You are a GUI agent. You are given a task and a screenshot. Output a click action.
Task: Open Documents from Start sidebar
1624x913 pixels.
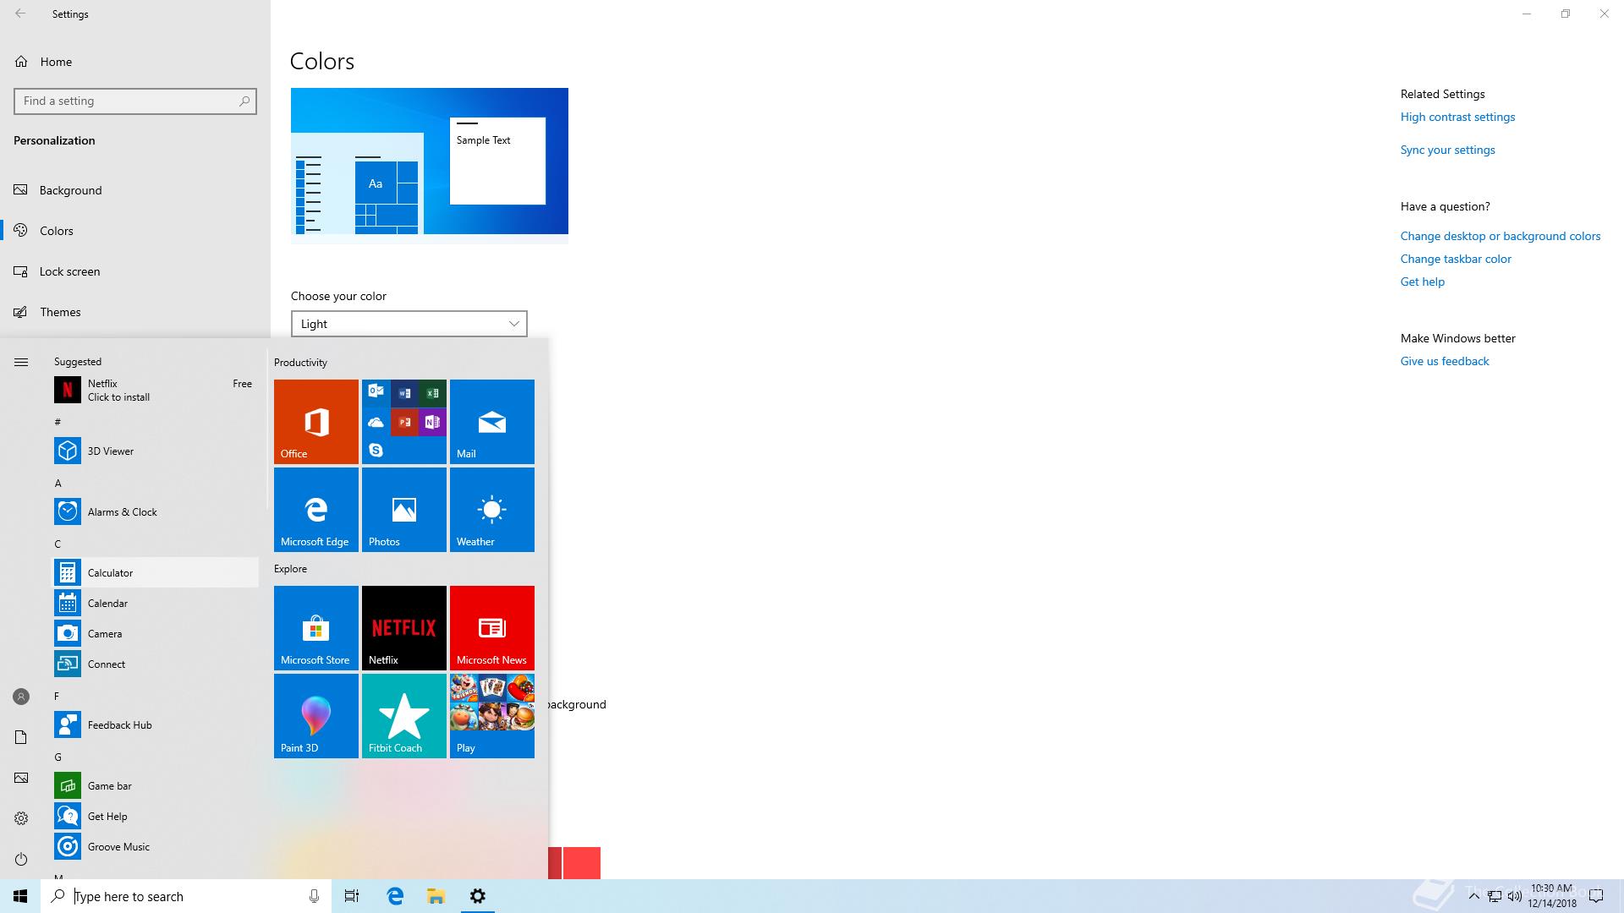21,737
